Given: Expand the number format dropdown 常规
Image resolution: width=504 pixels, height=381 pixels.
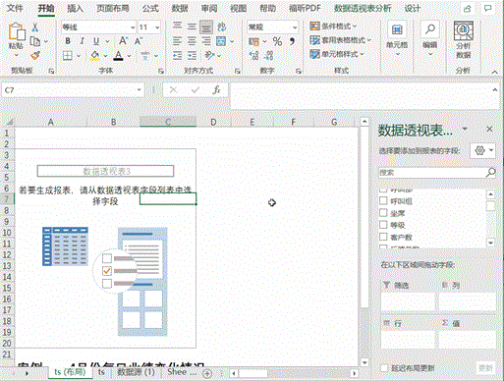Looking at the screenshot, I should pyautogui.click(x=295, y=27).
